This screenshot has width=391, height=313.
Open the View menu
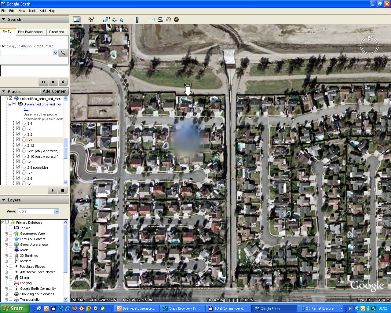tap(21, 11)
